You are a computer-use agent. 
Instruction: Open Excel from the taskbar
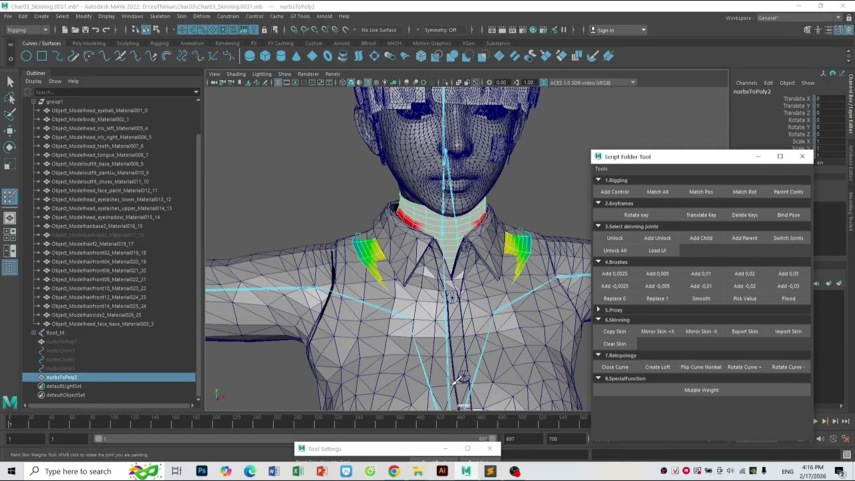coord(297,471)
